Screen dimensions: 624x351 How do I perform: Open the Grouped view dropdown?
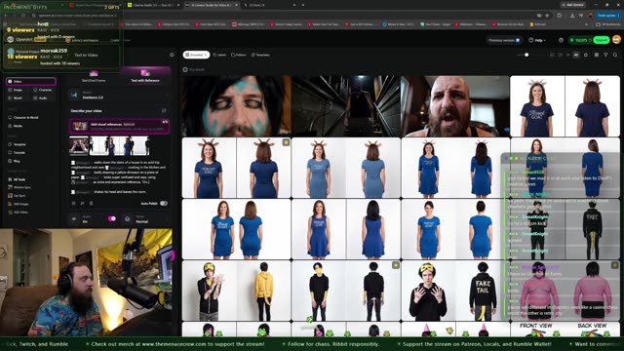[196, 55]
